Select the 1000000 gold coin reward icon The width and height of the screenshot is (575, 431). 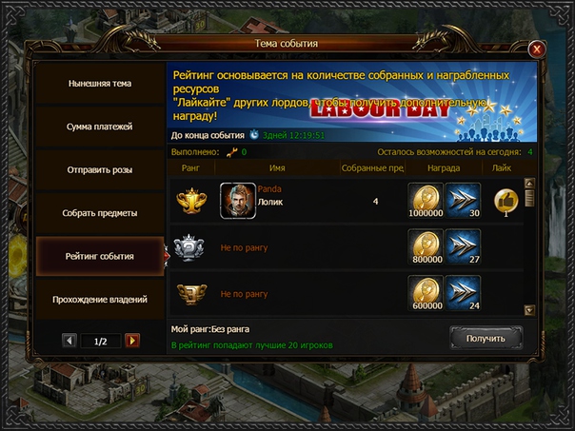tap(426, 201)
